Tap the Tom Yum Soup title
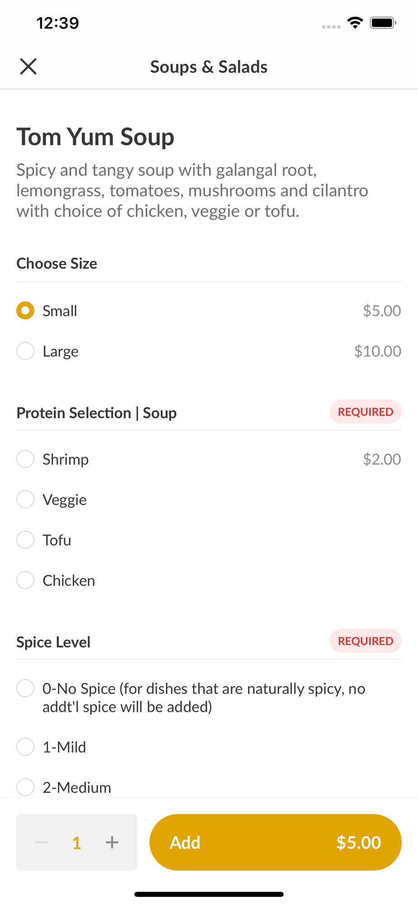 click(95, 137)
